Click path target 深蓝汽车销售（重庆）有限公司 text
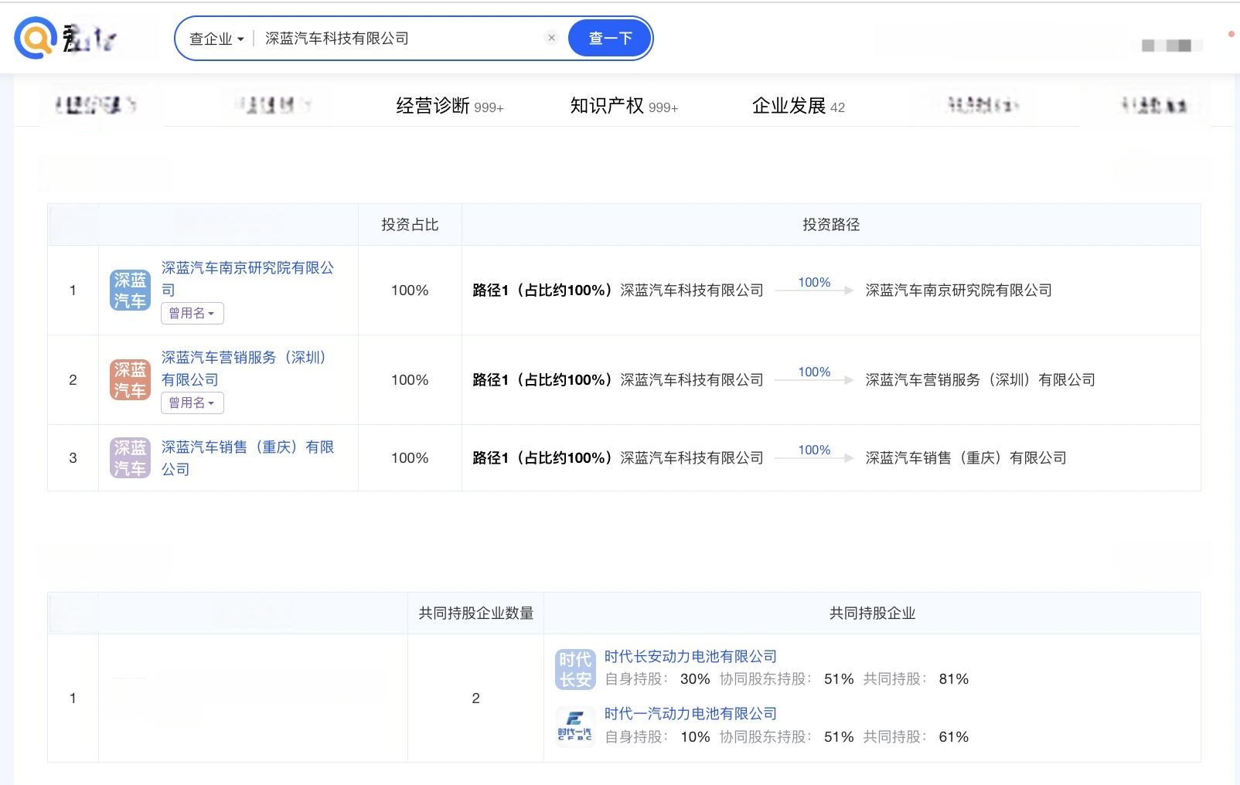1240x785 pixels. coord(966,458)
